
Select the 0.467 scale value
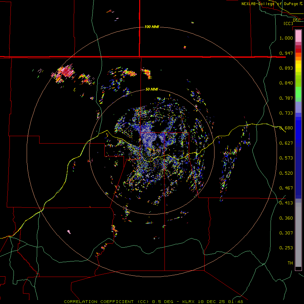286,188
